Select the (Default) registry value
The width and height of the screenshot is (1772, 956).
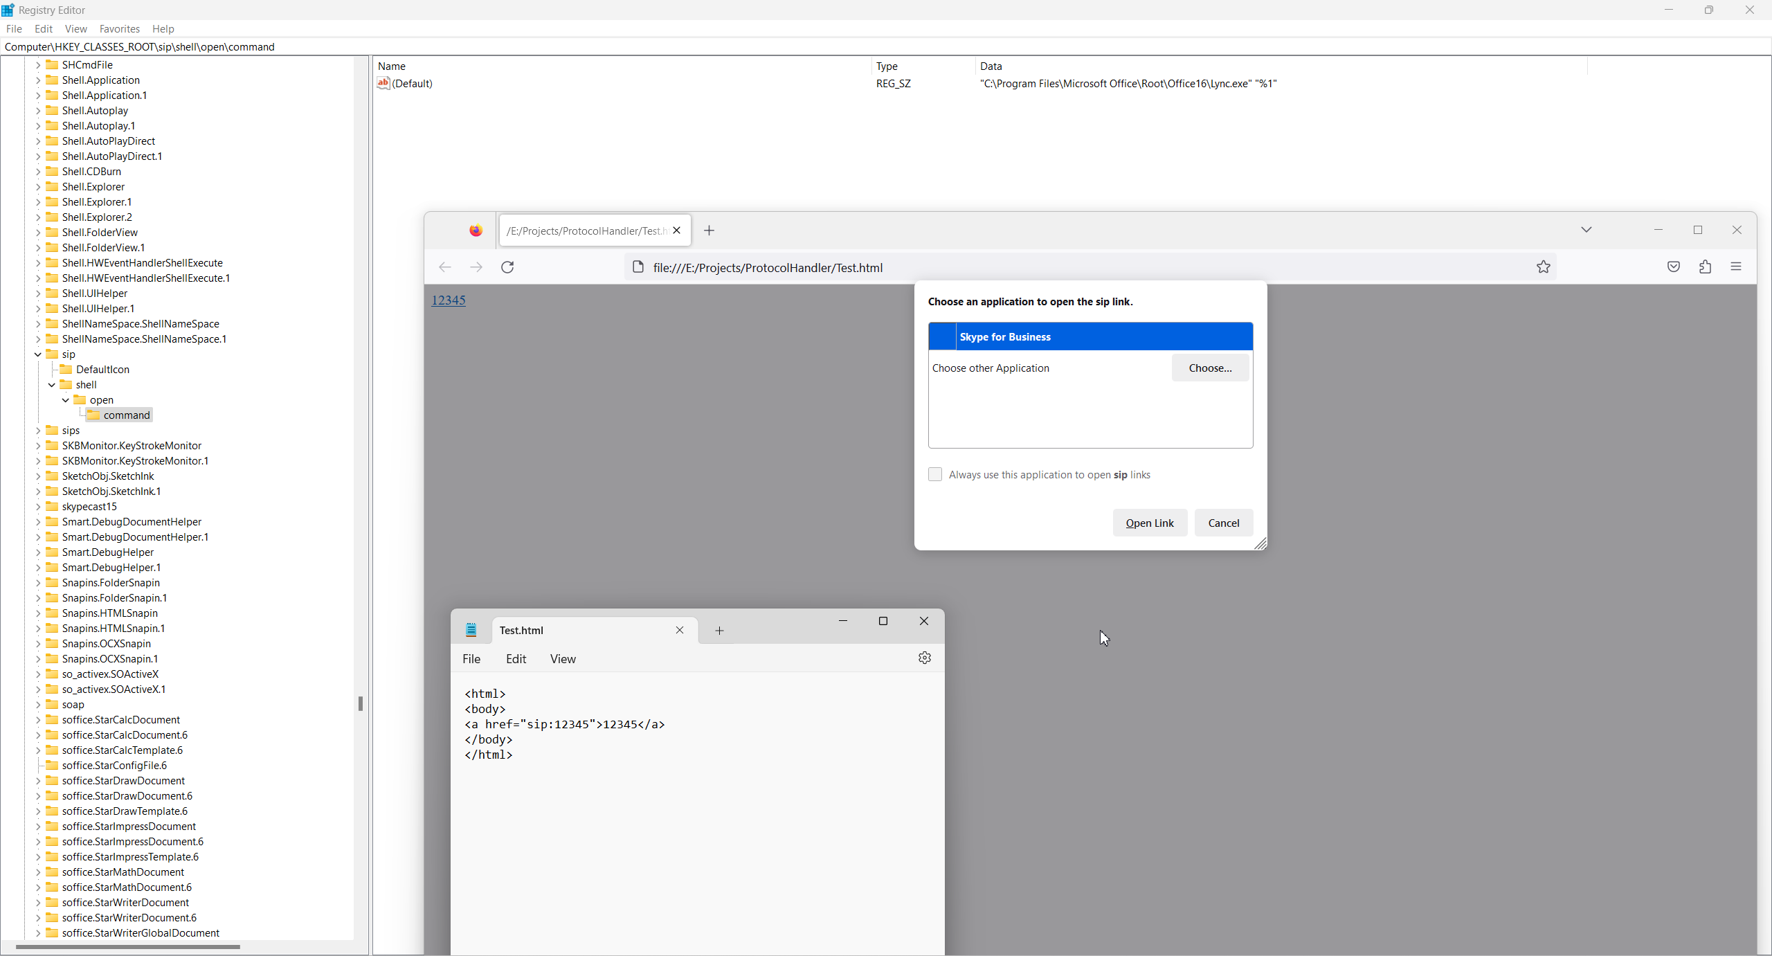point(412,84)
